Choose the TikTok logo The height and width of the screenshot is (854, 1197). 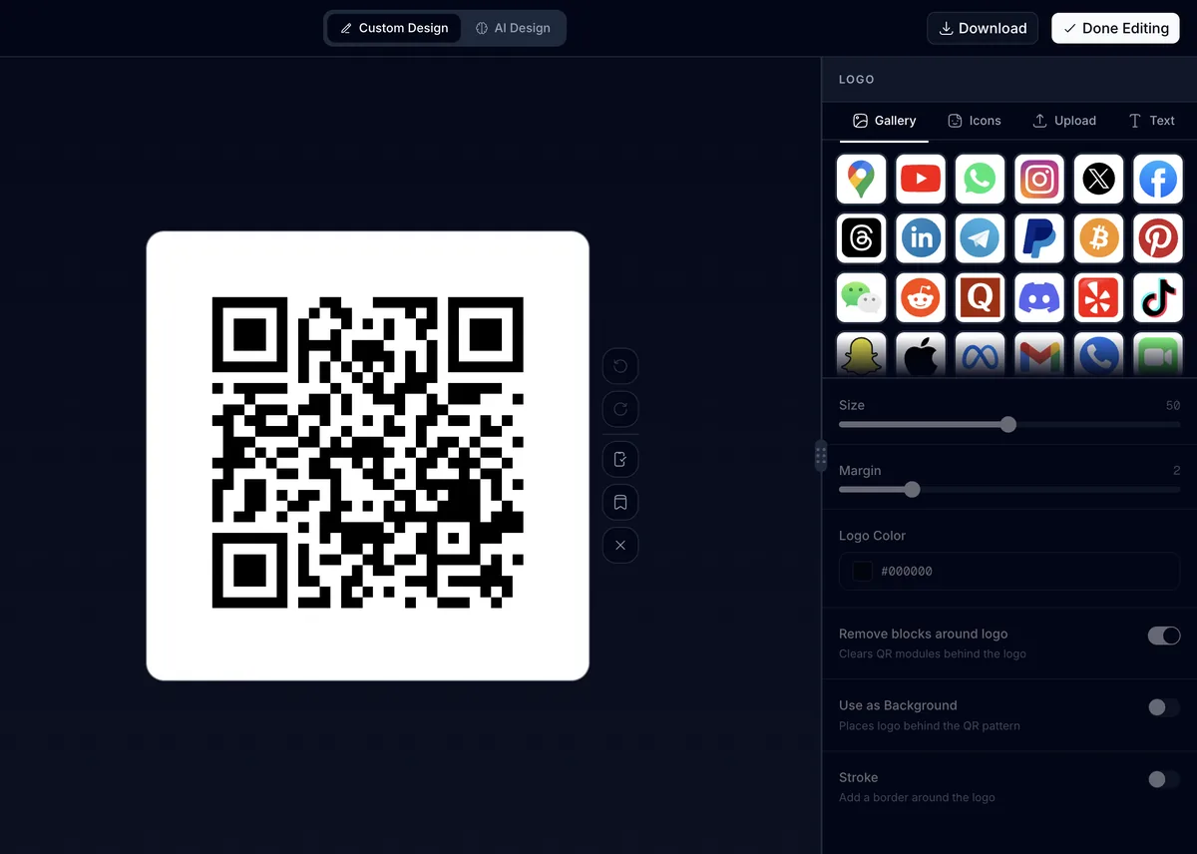click(x=1158, y=298)
